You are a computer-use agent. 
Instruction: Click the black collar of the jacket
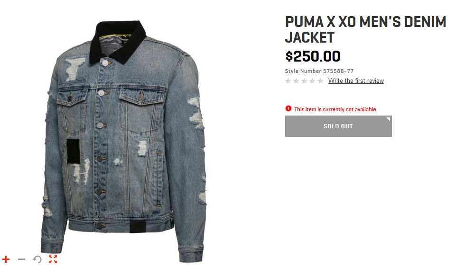[x=118, y=41]
